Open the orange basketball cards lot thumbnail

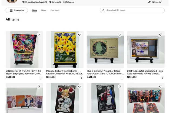tap(146, 98)
